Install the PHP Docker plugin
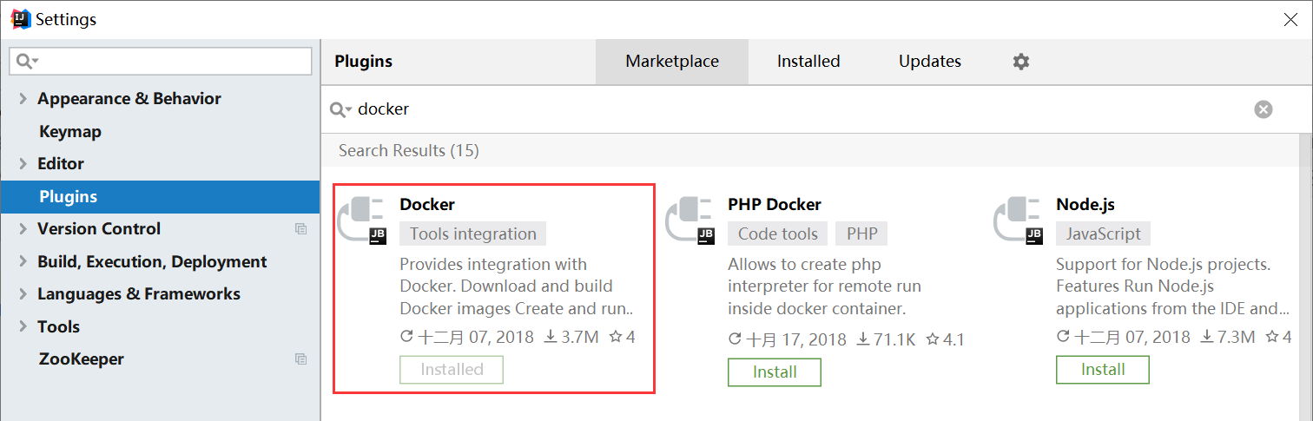Image resolution: width=1313 pixels, height=421 pixels. pyautogui.click(x=774, y=372)
